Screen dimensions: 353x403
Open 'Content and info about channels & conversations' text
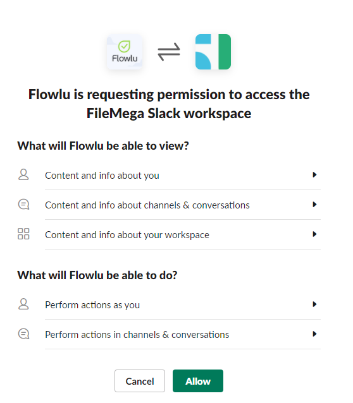(147, 205)
